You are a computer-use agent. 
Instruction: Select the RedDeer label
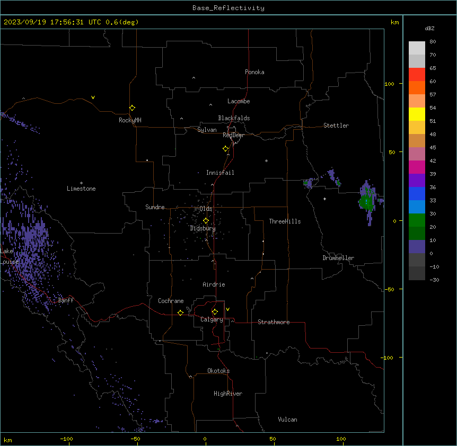[x=233, y=135]
